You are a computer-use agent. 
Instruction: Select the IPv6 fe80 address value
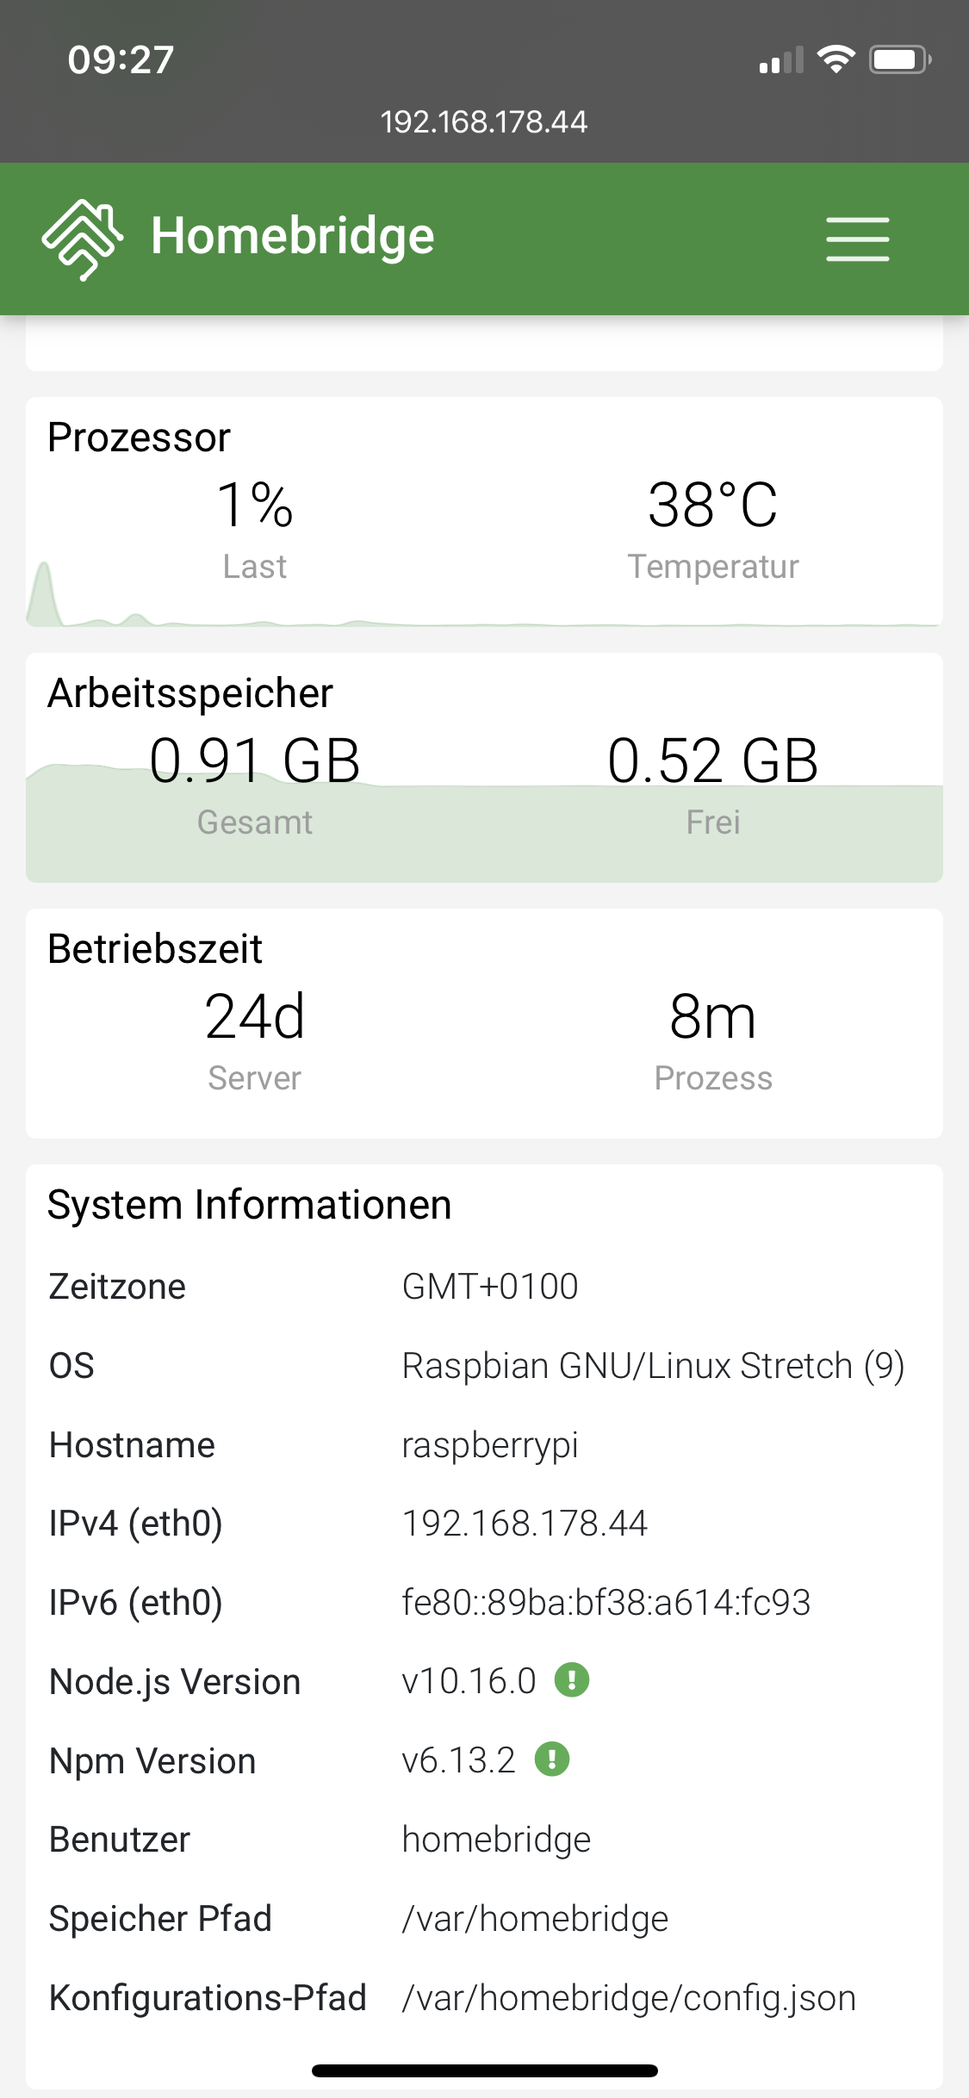[x=606, y=1602]
